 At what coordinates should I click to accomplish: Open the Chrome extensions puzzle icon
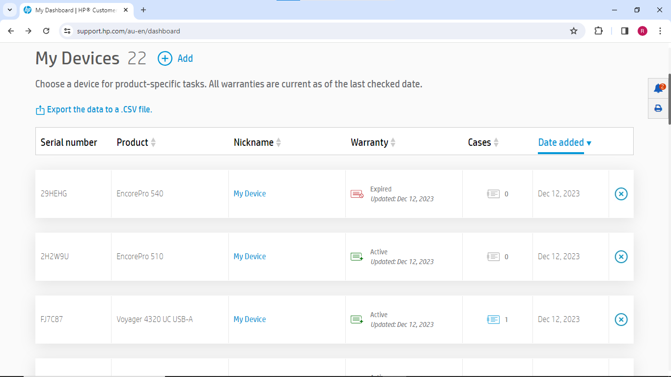tap(598, 31)
